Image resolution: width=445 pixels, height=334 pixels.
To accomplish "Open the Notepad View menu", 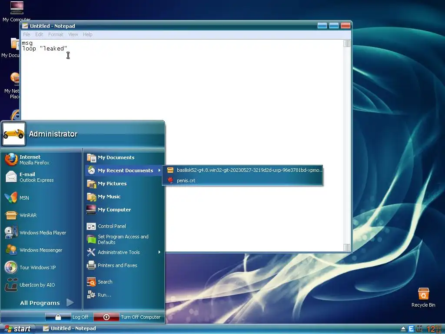I will pyautogui.click(x=73, y=34).
